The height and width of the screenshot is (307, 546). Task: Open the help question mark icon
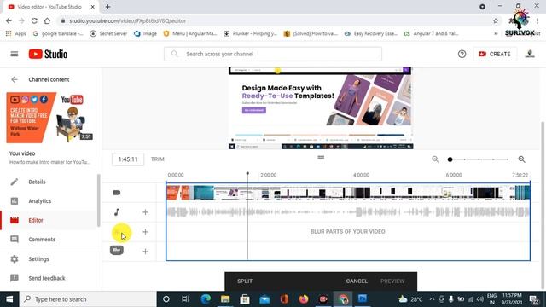(462, 54)
